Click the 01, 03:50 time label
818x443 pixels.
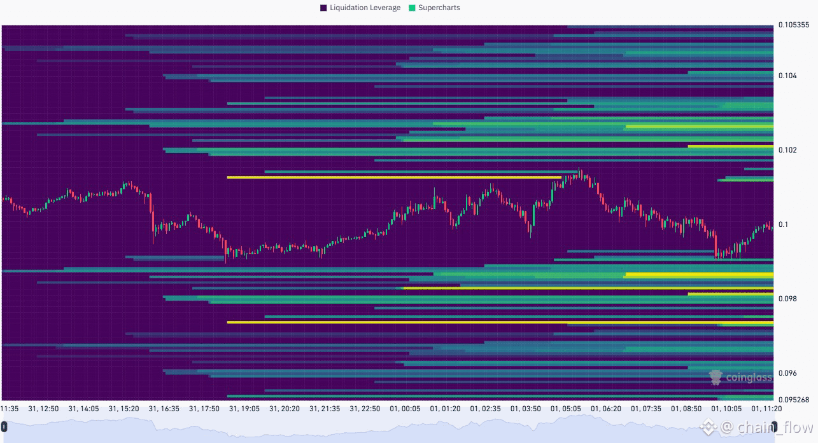[x=526, y=409]
